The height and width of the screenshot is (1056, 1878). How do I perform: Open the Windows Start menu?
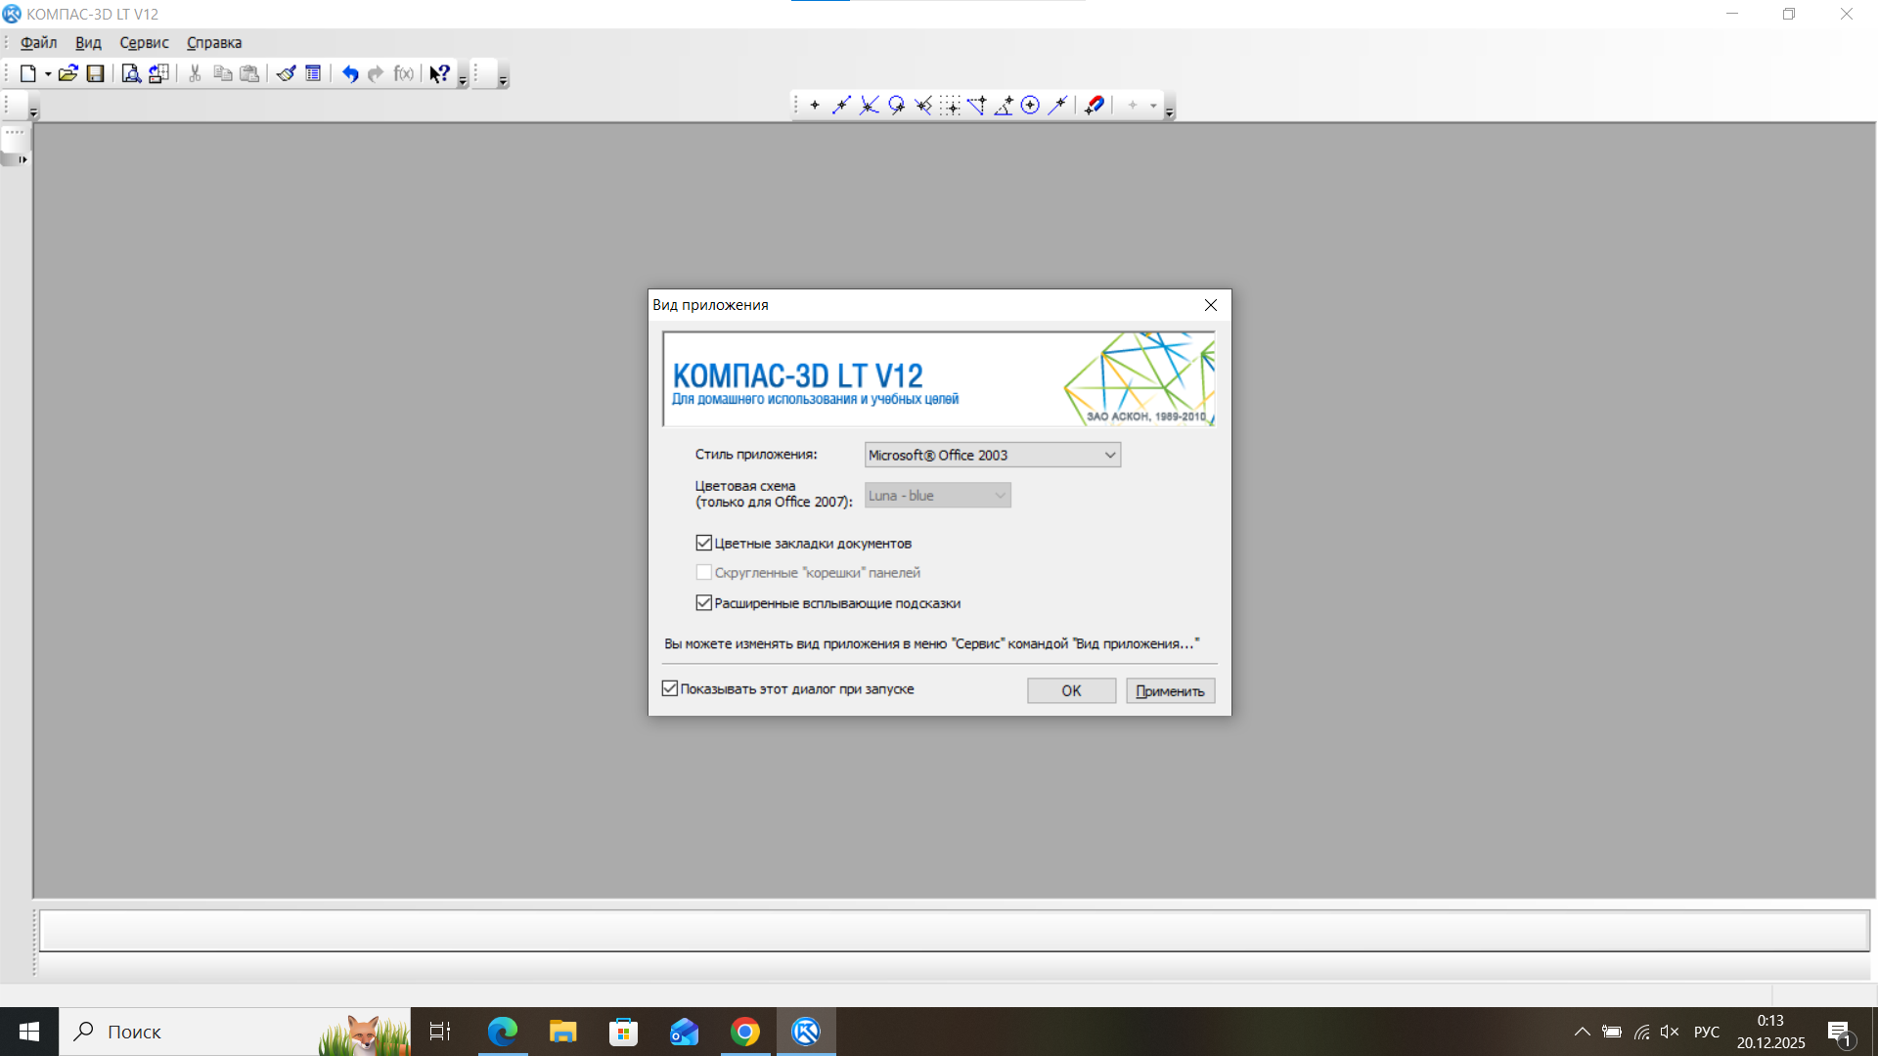tap(29, 1032)
